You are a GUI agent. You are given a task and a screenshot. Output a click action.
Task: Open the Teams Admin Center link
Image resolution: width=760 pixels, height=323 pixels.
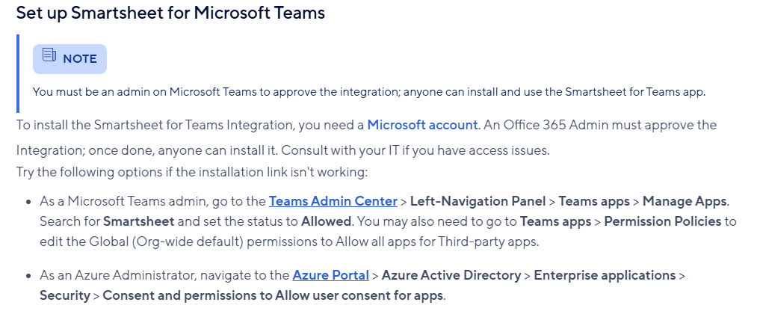333,201
